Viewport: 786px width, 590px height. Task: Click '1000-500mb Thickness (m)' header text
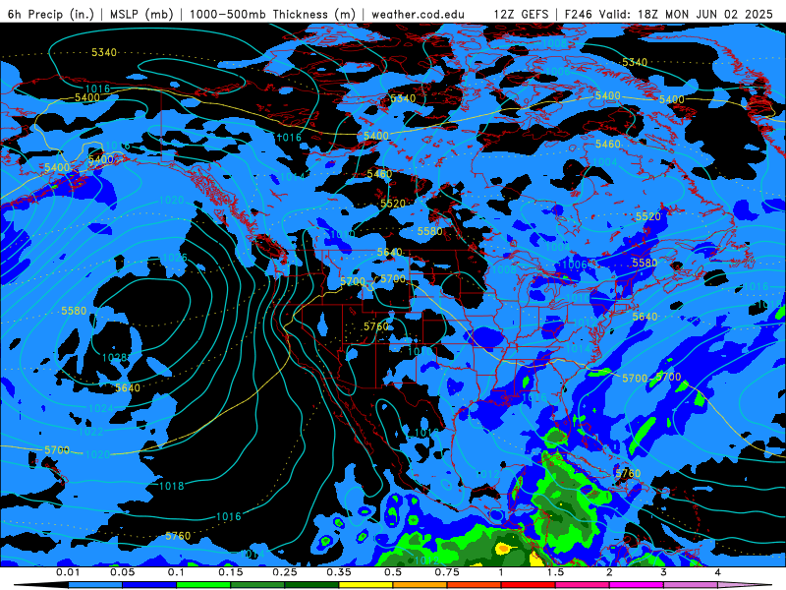coord(272,14)
